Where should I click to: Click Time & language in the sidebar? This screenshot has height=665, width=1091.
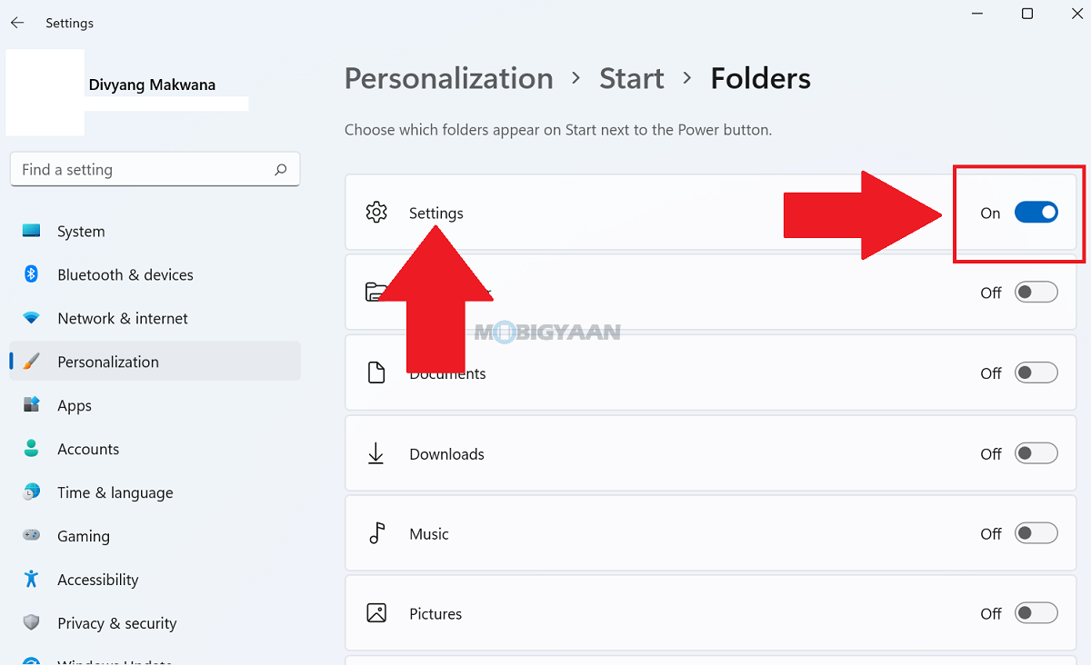[x=115, y=492]
